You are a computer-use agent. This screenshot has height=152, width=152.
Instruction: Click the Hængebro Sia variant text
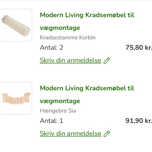tap(58, 111)
